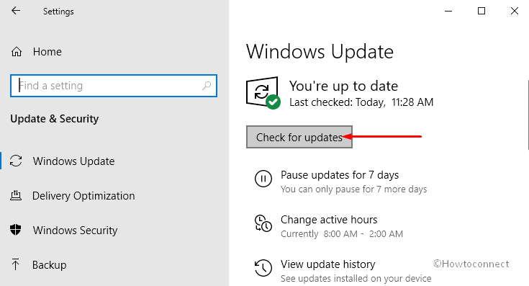
Task: Open View update history
Action: click(328, 264)
